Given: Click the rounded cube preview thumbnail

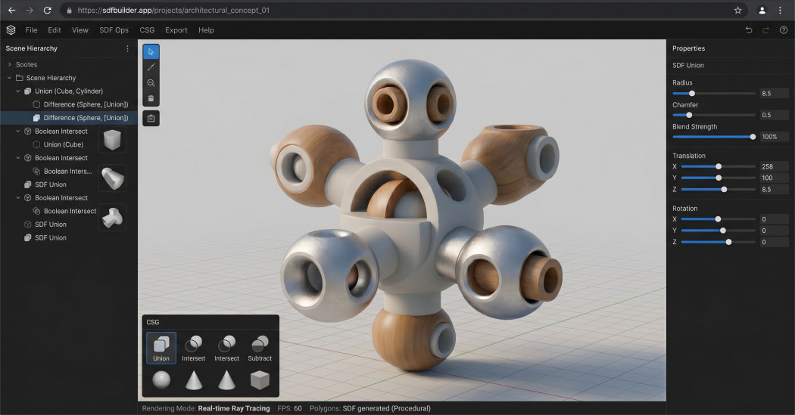Looking at the screenshot, I should (x=112, y=140).
